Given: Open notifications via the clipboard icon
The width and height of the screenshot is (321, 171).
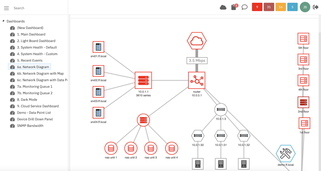Looking at the screenshot, I should 234,7.
